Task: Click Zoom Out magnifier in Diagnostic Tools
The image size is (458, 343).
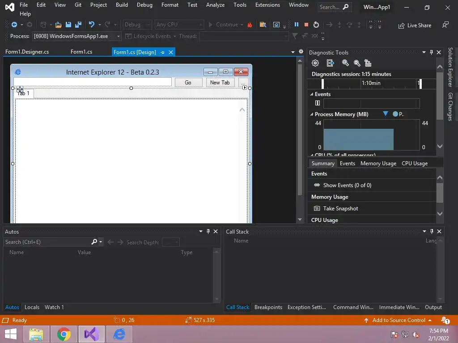Action: point(356,63)
